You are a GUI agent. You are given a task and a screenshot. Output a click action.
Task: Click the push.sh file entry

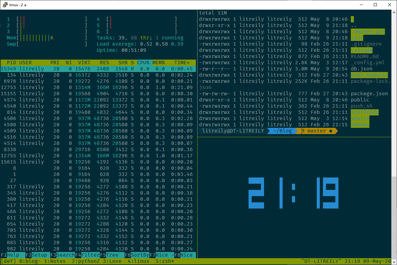click(x=362, y=106)
